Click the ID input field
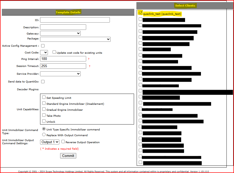 point(75,20)
